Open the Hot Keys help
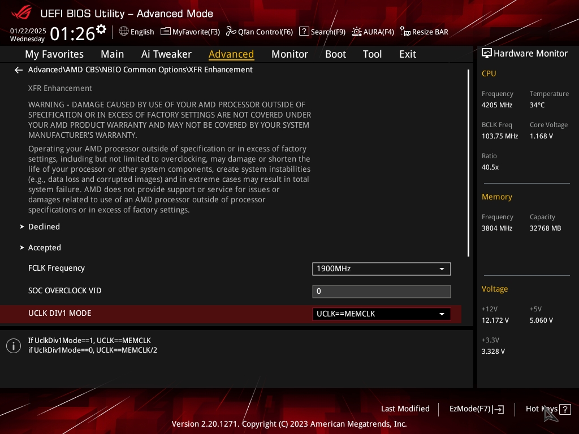The image size is (579, 434). (548, 409)
